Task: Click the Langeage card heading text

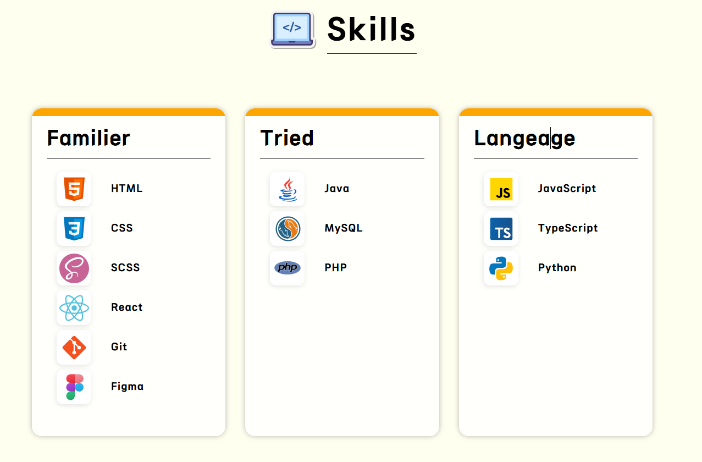Action: click(x=524, y=138)
